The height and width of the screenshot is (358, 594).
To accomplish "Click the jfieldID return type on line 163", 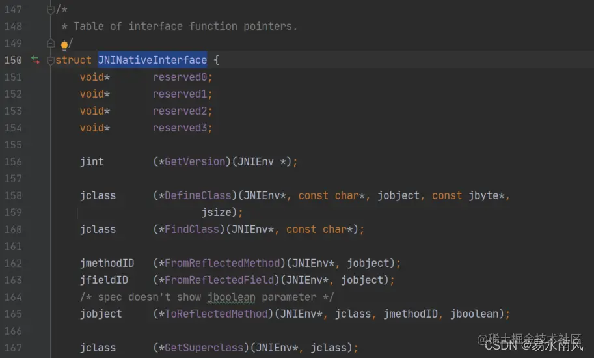I will 104,280.
